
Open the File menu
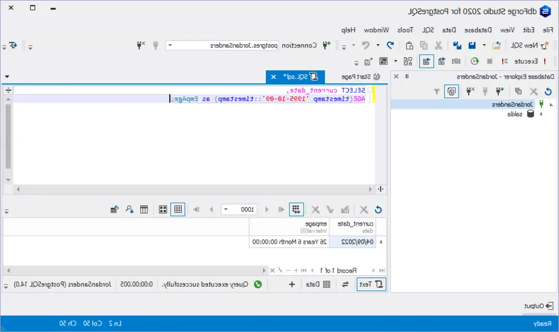(x=548, y=30)
